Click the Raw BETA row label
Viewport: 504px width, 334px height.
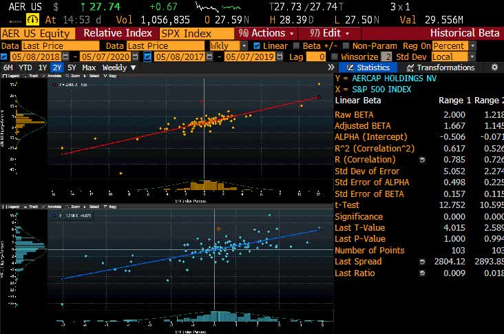(354, 115)
